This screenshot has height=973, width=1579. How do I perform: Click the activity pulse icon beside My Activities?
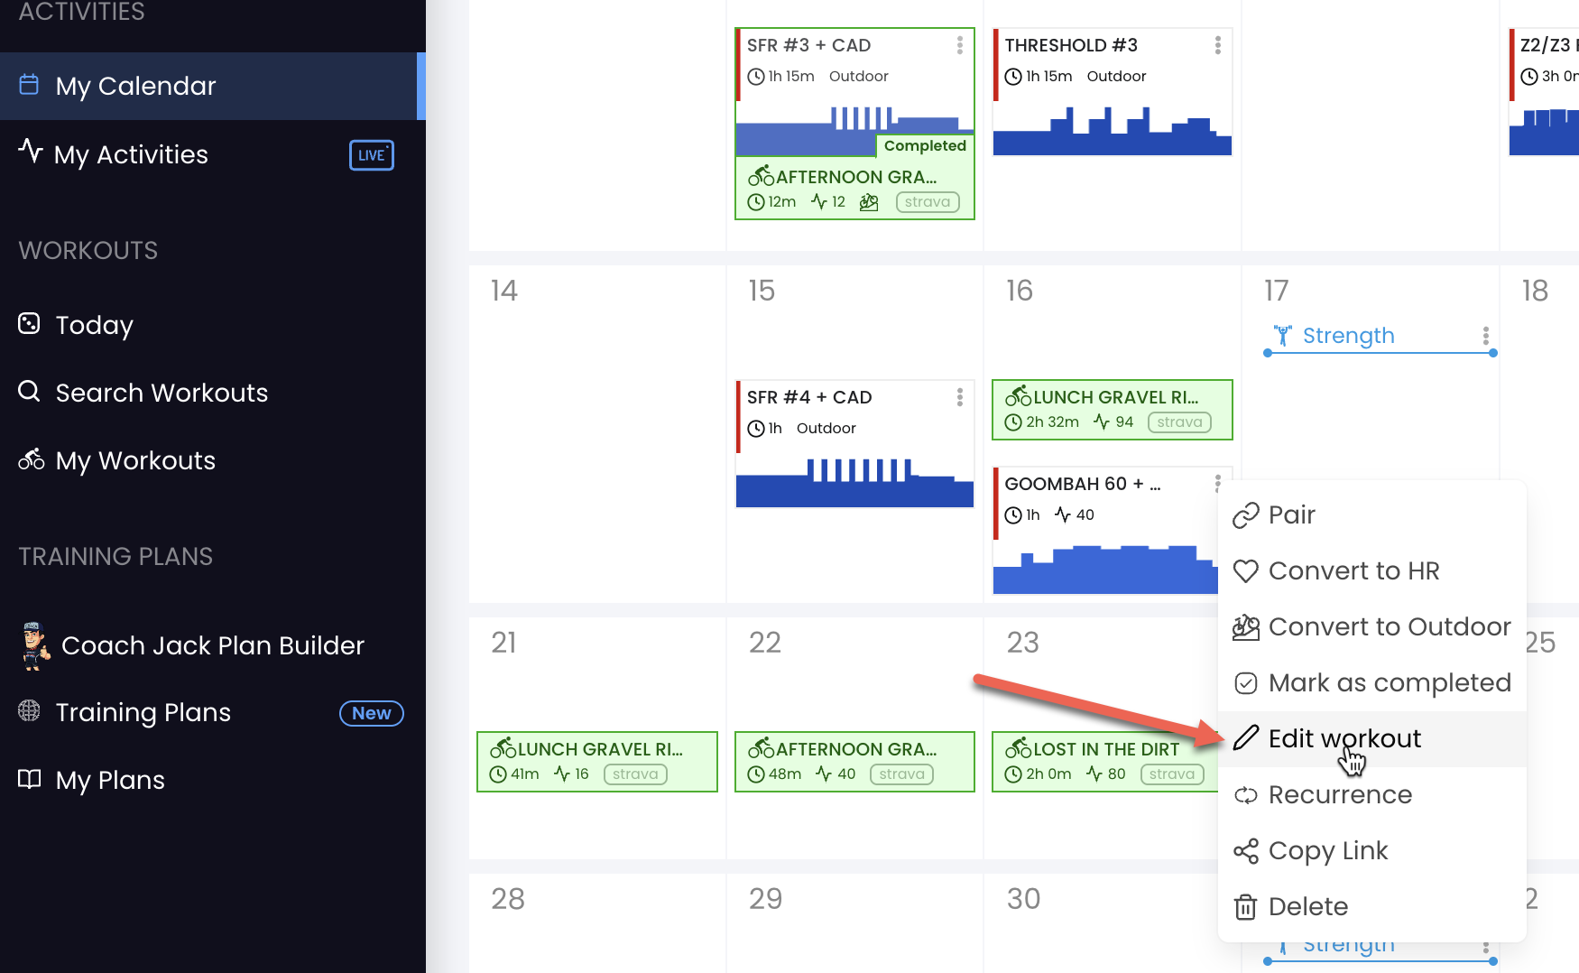coord(31,152)
